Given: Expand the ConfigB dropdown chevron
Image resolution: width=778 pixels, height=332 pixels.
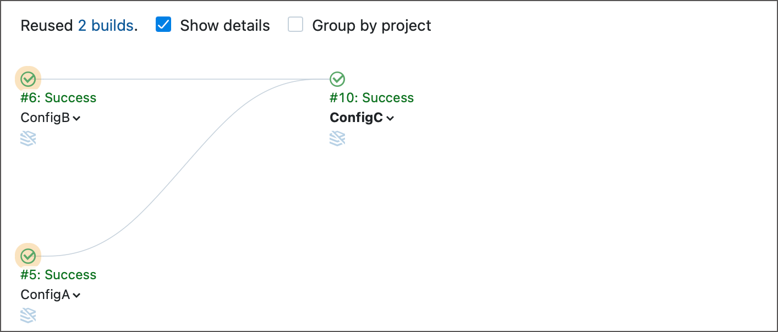Looking at the screenshot, I should point(77,118).
